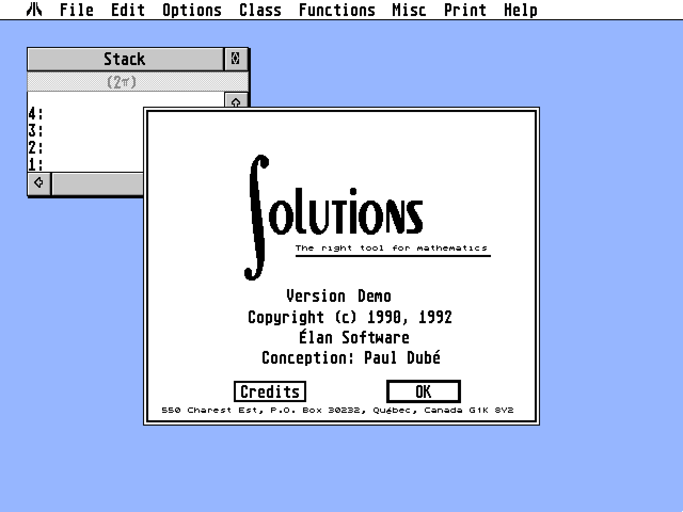Select stack level 1: row
The image size is (683, 512).
[x=86, y=164]
